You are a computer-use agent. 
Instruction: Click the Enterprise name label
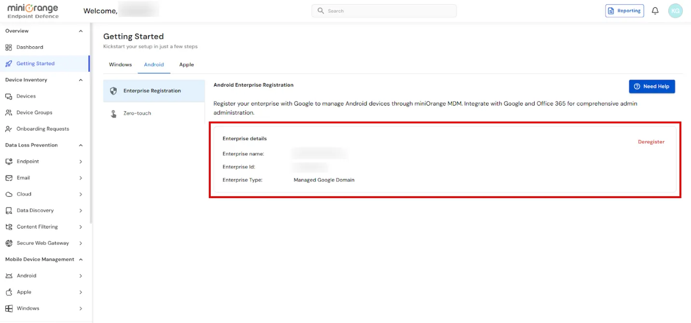tap(243, 154)
